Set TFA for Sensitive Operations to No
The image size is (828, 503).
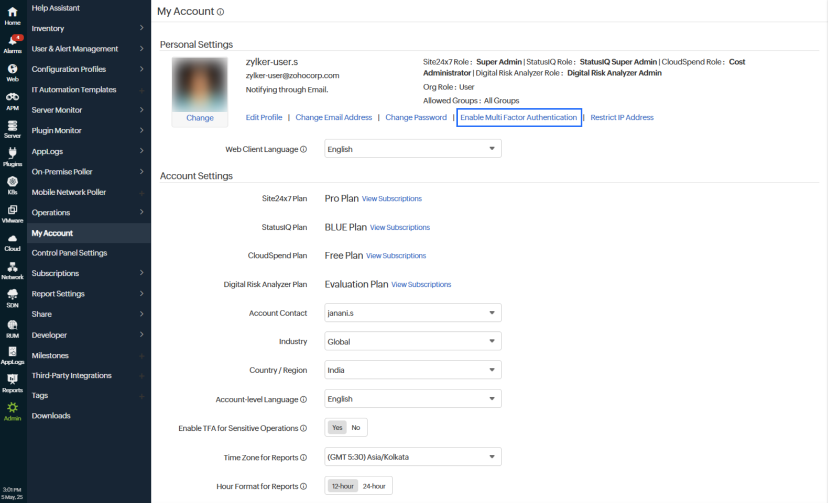tap(356, 428)
